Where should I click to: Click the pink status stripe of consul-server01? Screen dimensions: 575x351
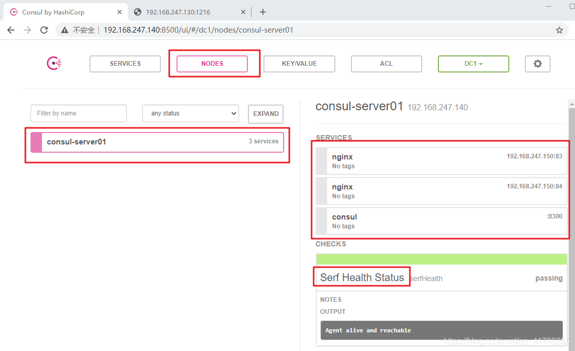[x=36, y=142]
